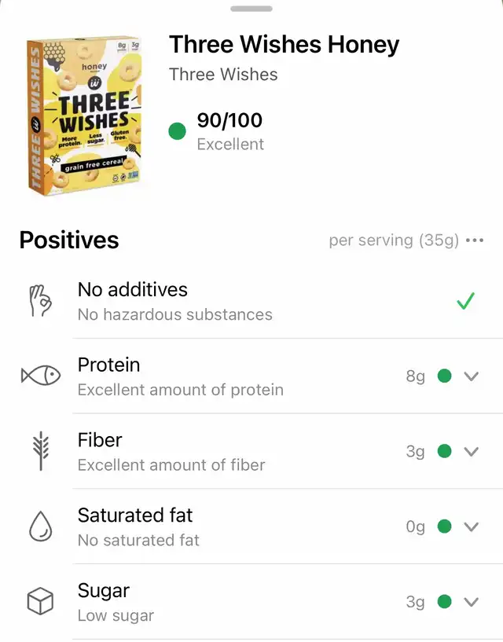Tap the green dot beside 90/100 score
Viewport: 503px width, 642px height.
[178, 131]
